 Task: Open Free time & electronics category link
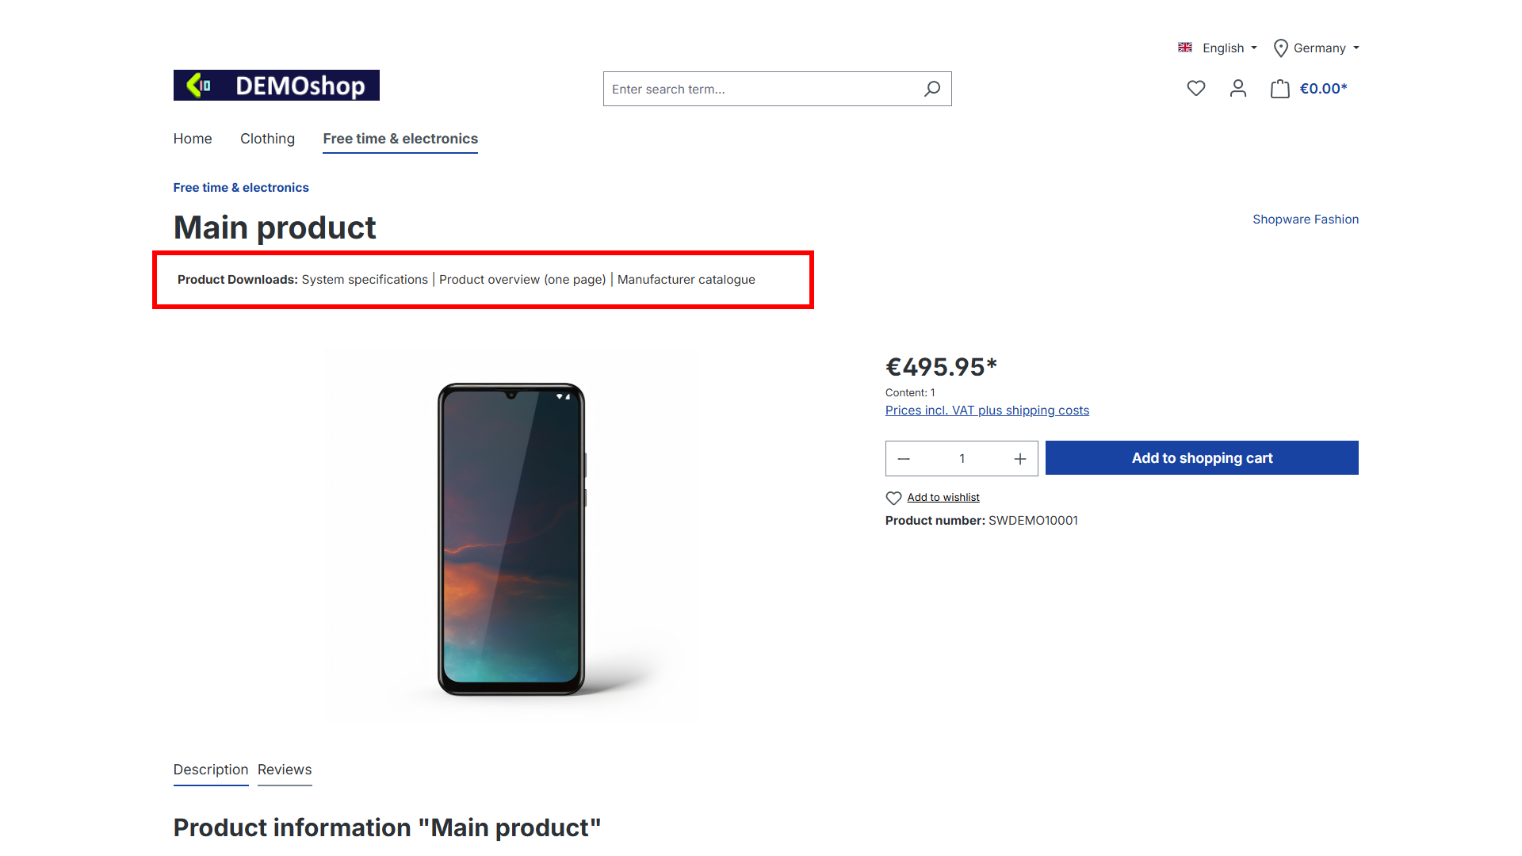pyautogui.click(x=400, y=138)
